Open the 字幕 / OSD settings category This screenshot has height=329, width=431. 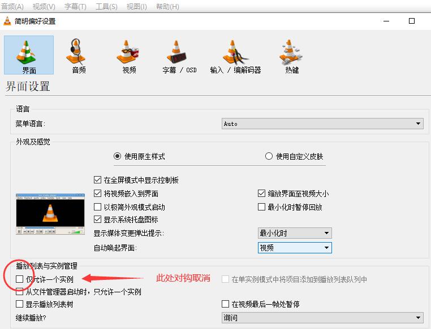pyautogui.click(x=179, y=56)
